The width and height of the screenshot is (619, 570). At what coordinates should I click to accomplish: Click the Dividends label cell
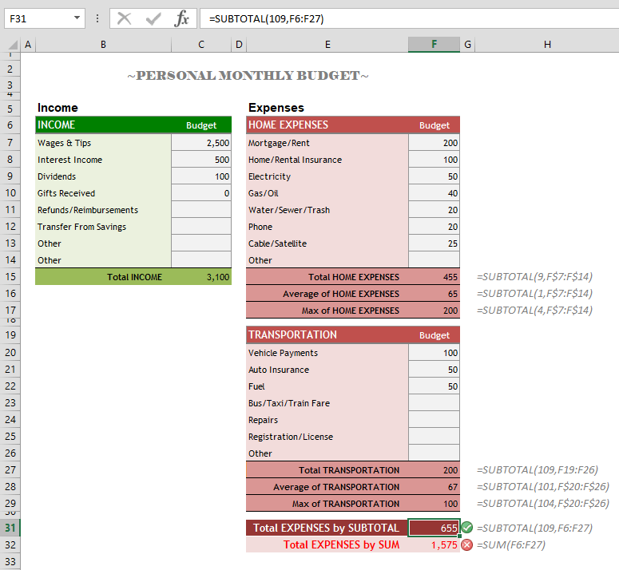[x=103, y=176]
